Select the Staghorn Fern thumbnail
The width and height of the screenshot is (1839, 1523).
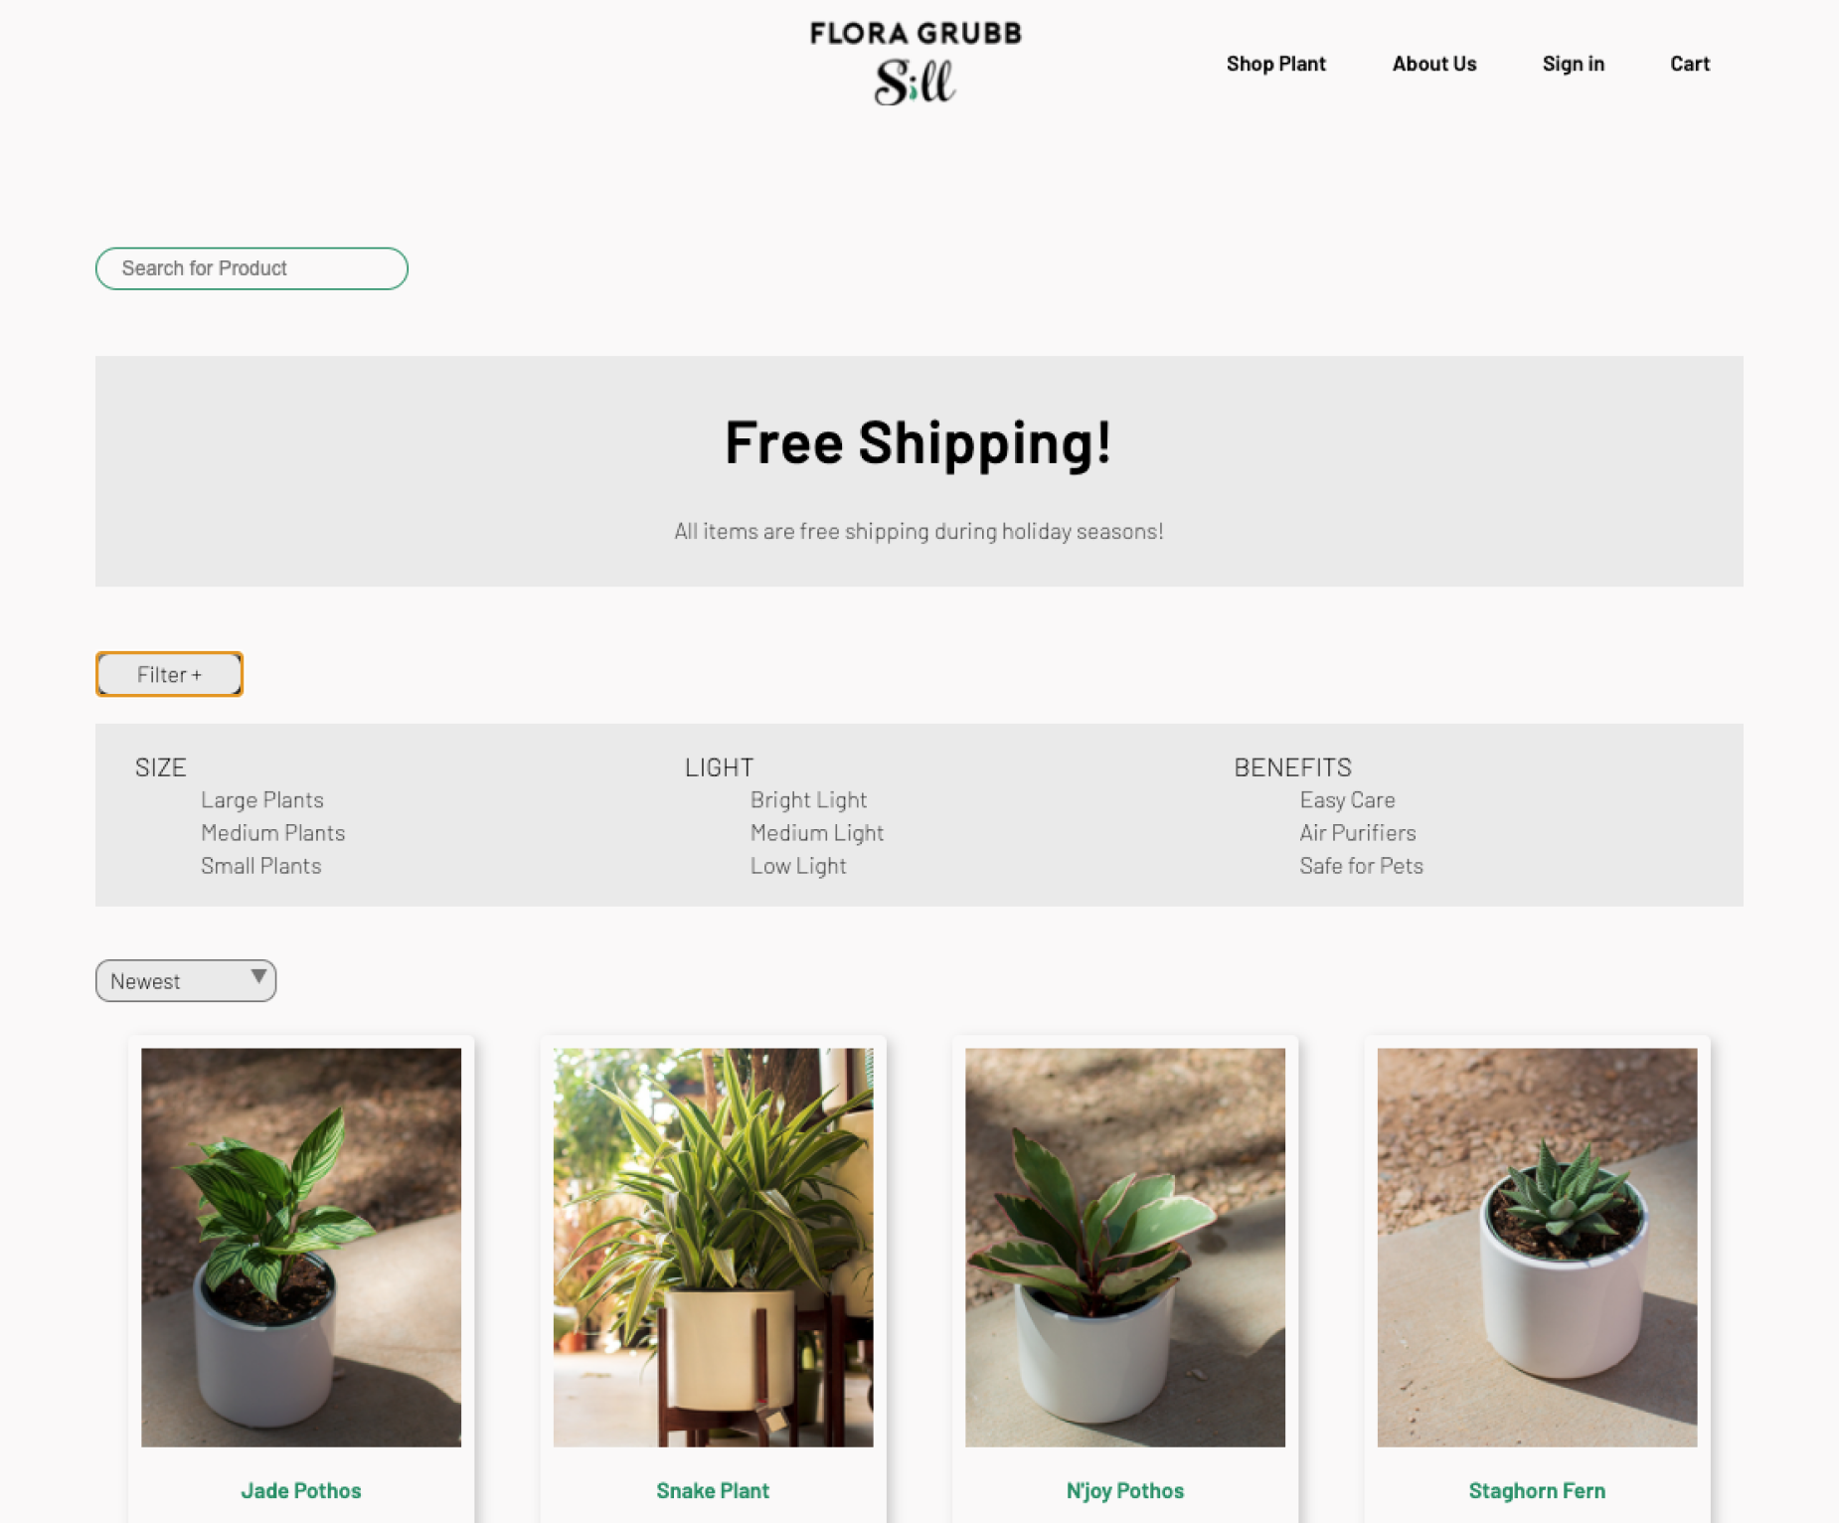tap(1537, 1247)
